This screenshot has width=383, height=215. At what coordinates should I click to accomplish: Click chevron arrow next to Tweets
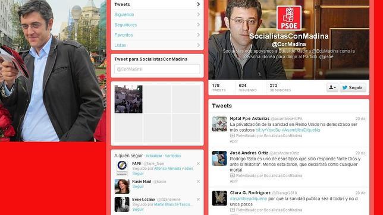[199, 4]
